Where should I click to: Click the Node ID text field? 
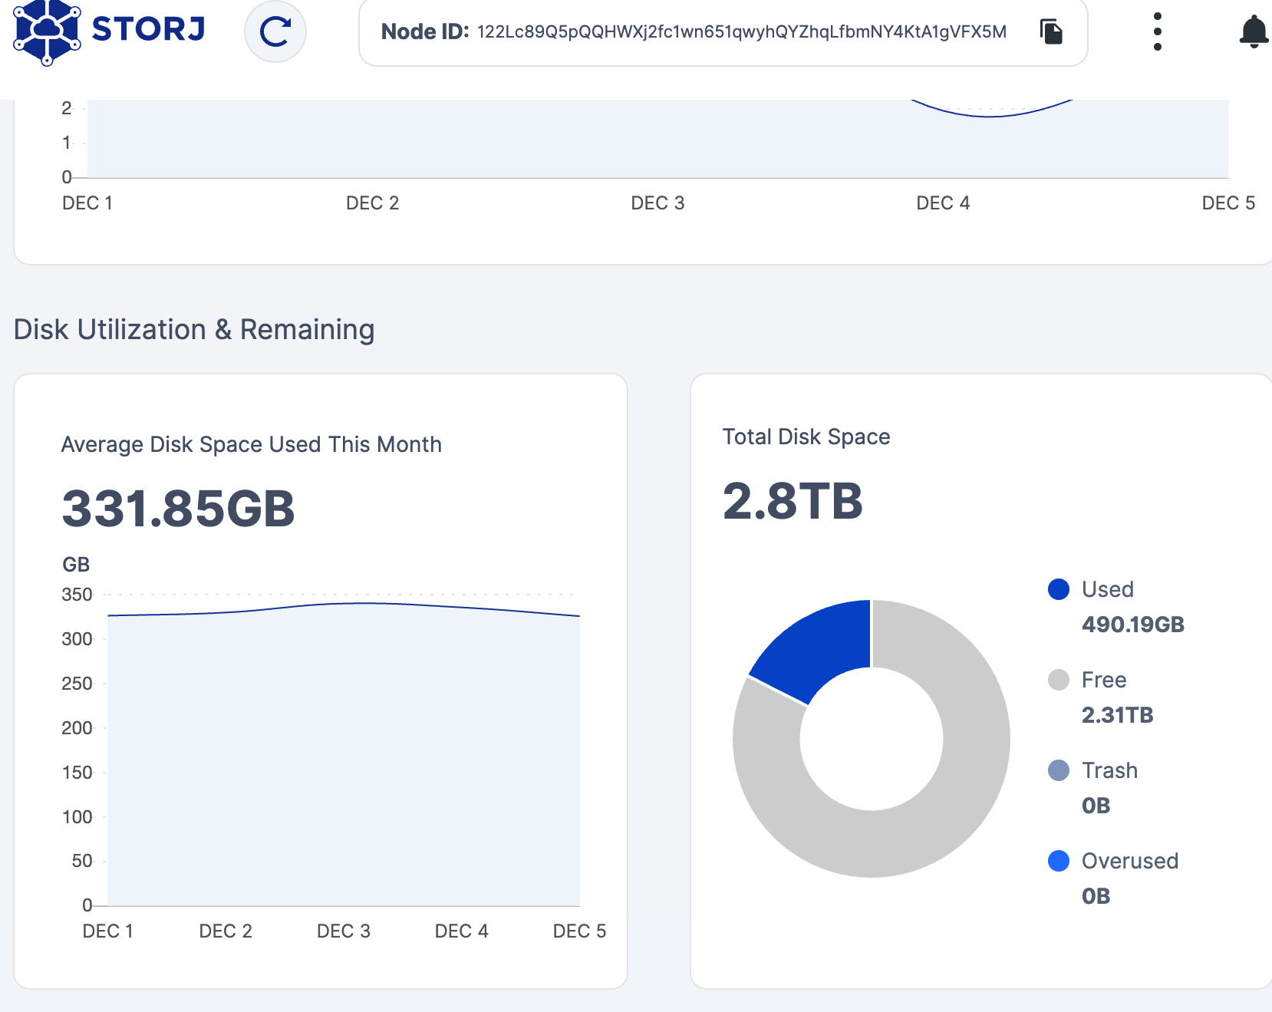pyautogui.click(x=740, y=31)
